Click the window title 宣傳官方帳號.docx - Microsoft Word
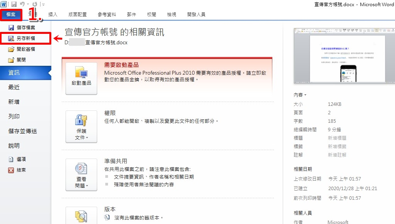395x224 pixels. [354, 5]
